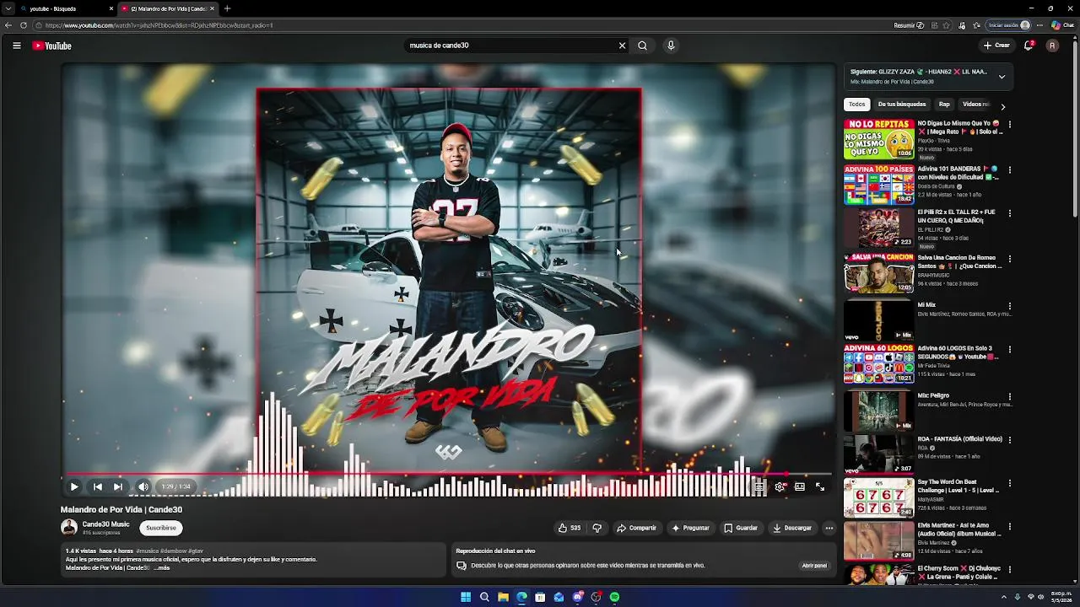This screenshot has width=1080, height=607.
Task: Open NO Digas Lo Mismo thumbnail
Action: [878, 139]
